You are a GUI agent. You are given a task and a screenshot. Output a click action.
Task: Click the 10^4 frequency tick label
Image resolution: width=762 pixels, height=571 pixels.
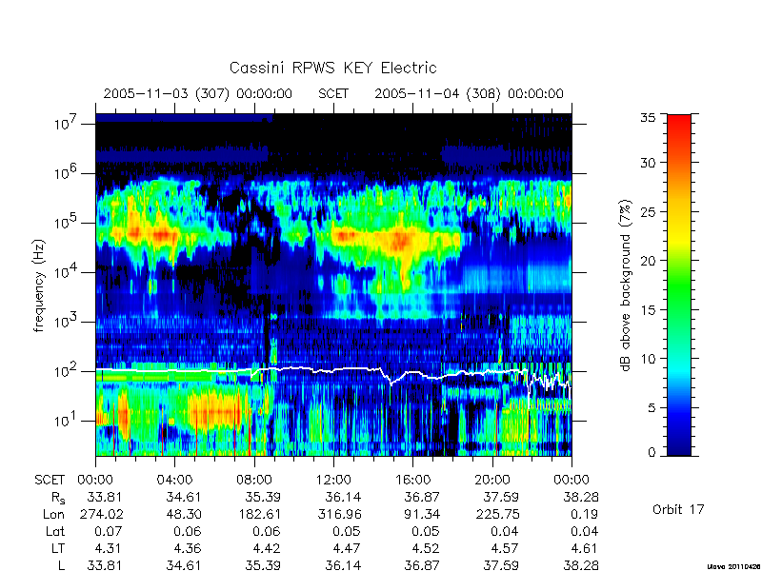pyautogui.click(x=67, y=272)
